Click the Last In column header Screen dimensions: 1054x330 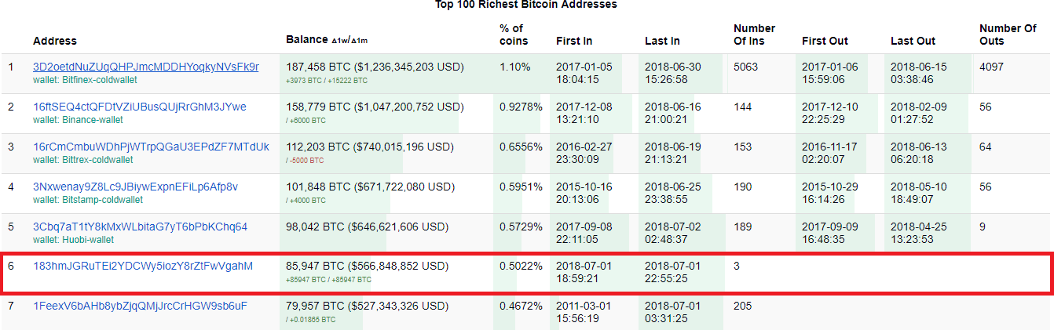click(662, 41)
